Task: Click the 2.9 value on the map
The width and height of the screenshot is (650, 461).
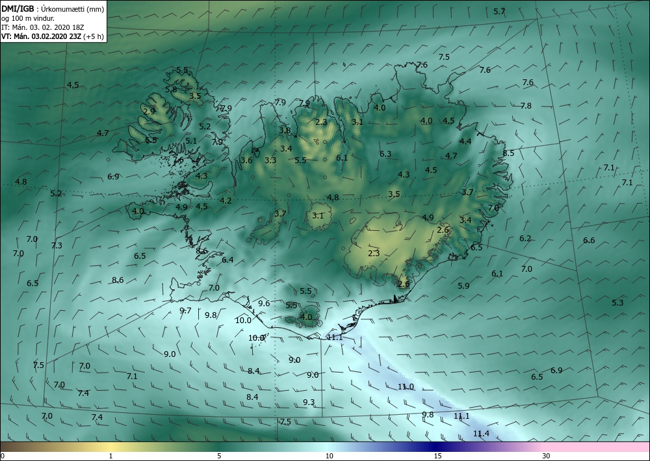Action: 149,112
